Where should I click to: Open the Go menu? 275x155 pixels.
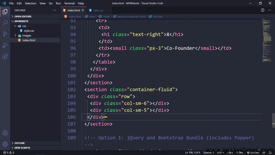[51, 3]
